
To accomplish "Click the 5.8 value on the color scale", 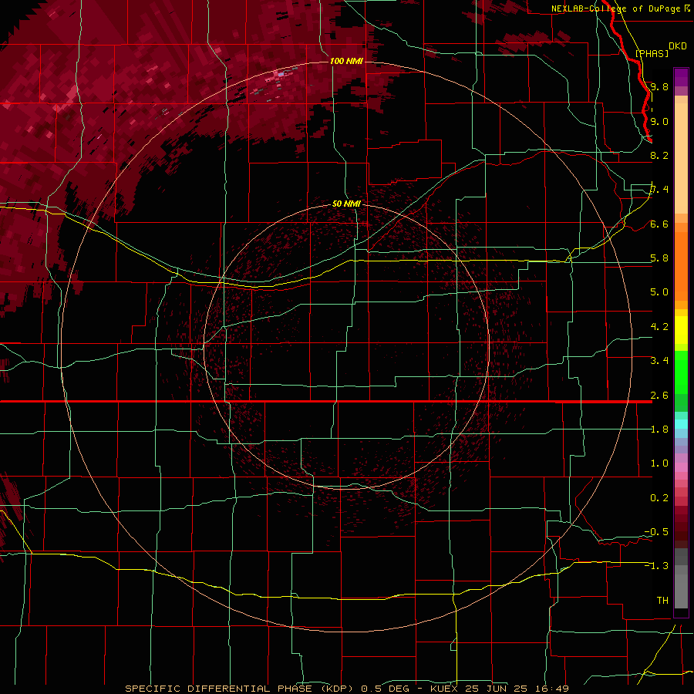I will coord(659,258).
